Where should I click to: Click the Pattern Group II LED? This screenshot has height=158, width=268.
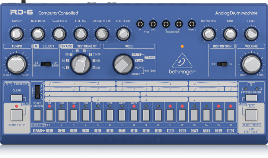[257, 89]
